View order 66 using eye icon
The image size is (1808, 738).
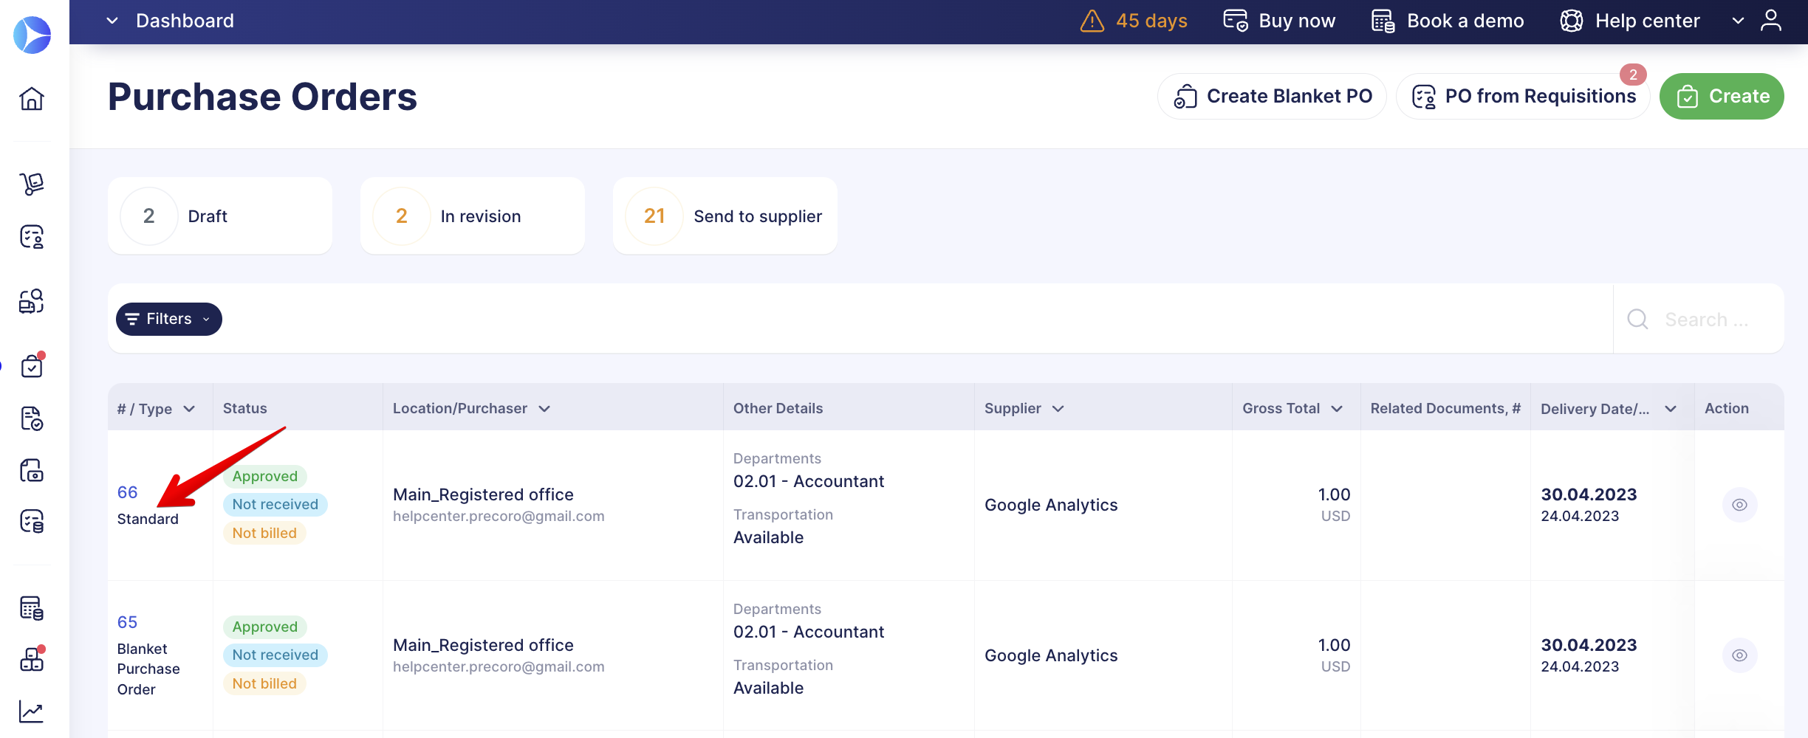(1739, 505)
